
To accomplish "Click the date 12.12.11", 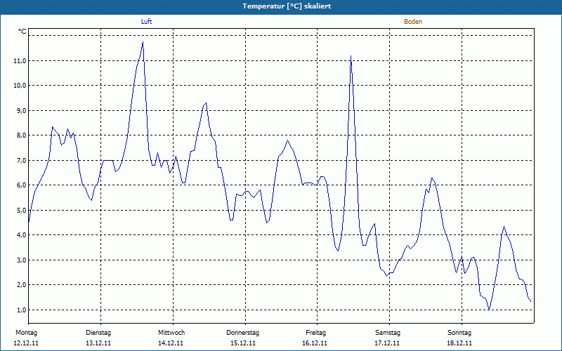I will pos(26,343).
